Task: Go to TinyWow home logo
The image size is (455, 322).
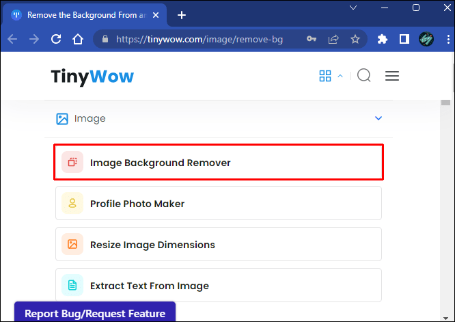Action: click(x=92, y=76)
